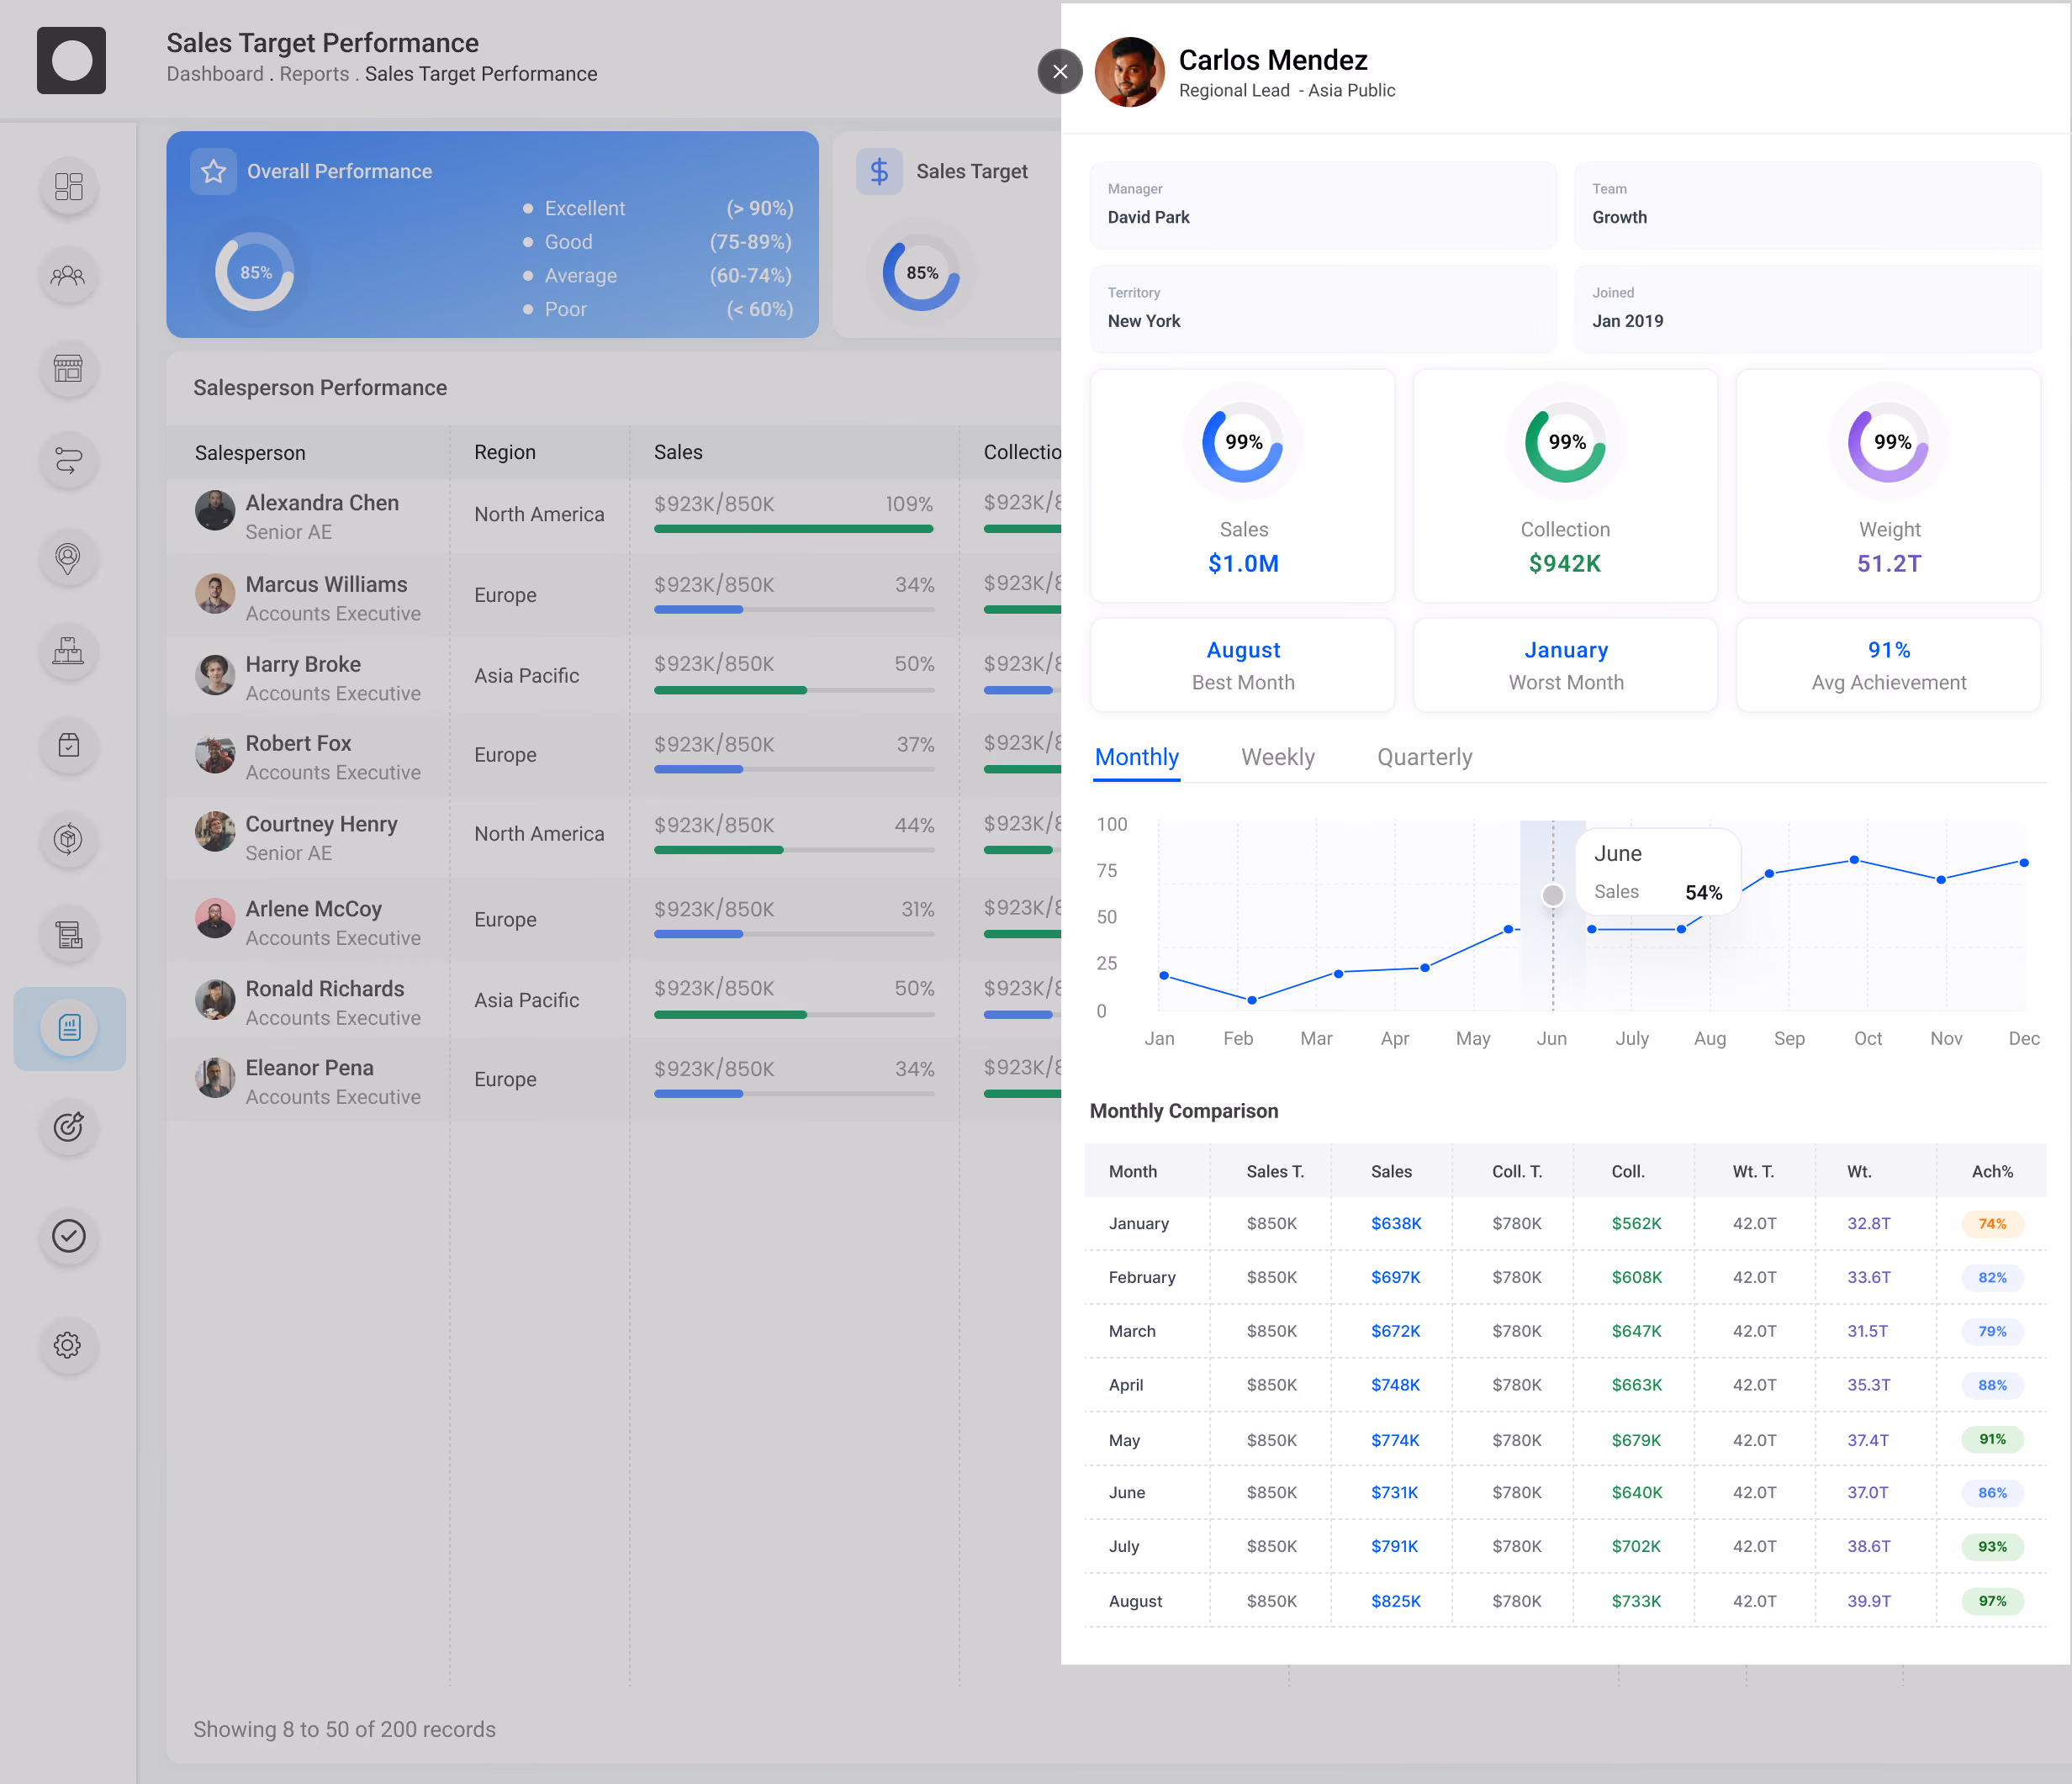
Task: Open the route path icon in sidebar
Action: coord(69,461)
